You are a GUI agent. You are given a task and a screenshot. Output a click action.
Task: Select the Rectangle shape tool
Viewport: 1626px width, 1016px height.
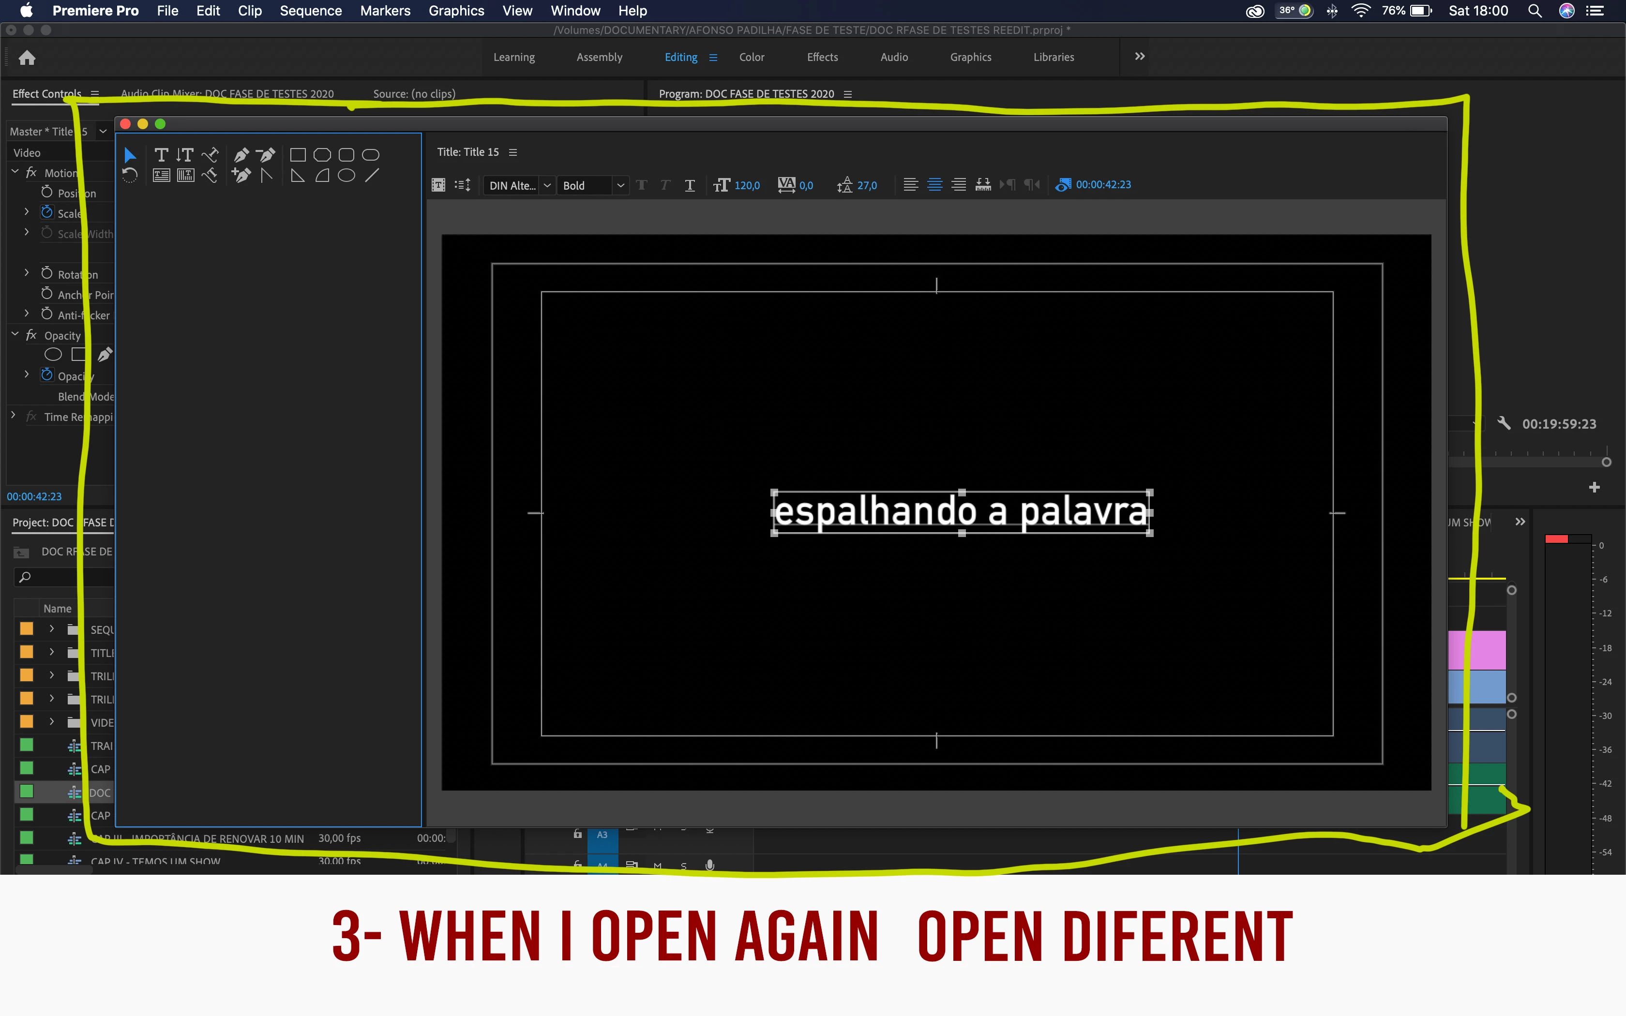(x=298, y=155)
